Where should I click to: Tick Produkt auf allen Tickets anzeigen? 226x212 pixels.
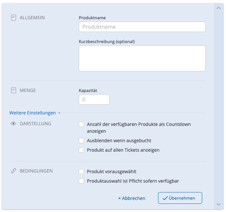82,150
